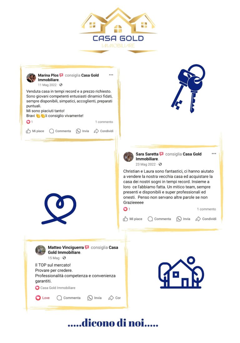Click Commenta under Matteo Vinciguerra post
The width and height of the screenshot is (240, 343).
[68, 298]
